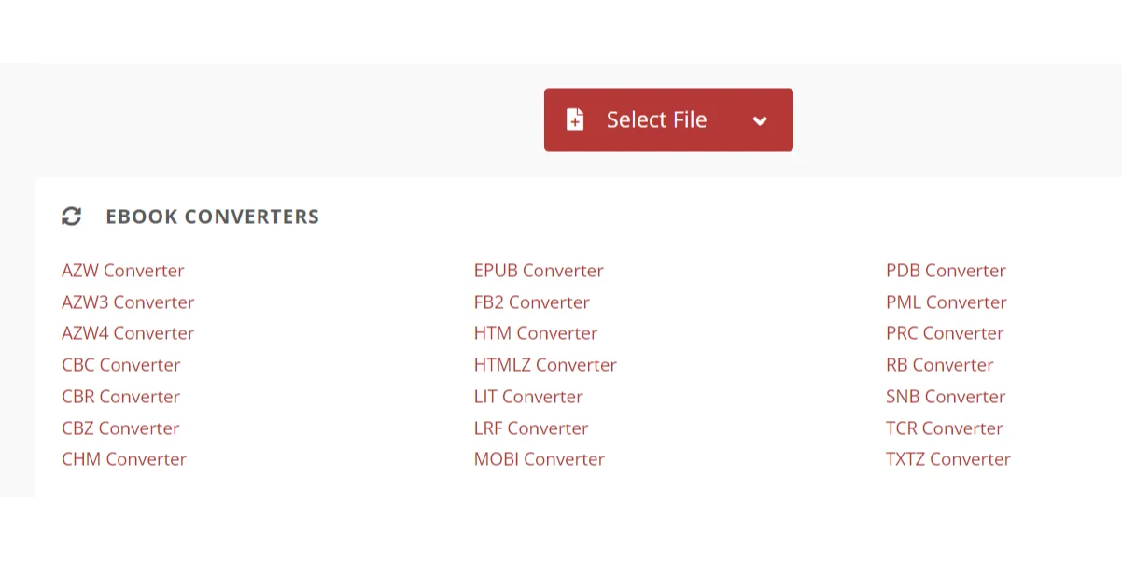Go to the FB2 Converter

[x=532, y=302]
